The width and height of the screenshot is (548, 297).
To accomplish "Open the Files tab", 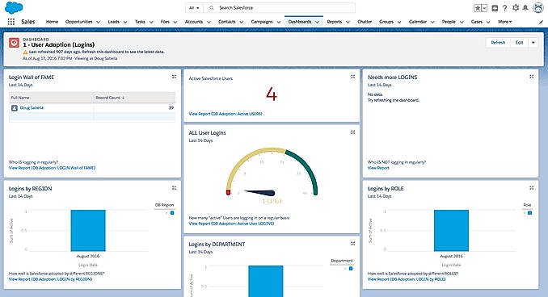I will point(165,22).
